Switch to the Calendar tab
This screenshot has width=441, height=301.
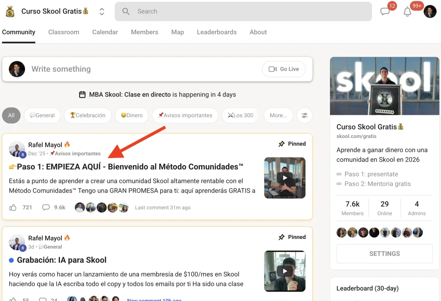[x=105, y=32]
